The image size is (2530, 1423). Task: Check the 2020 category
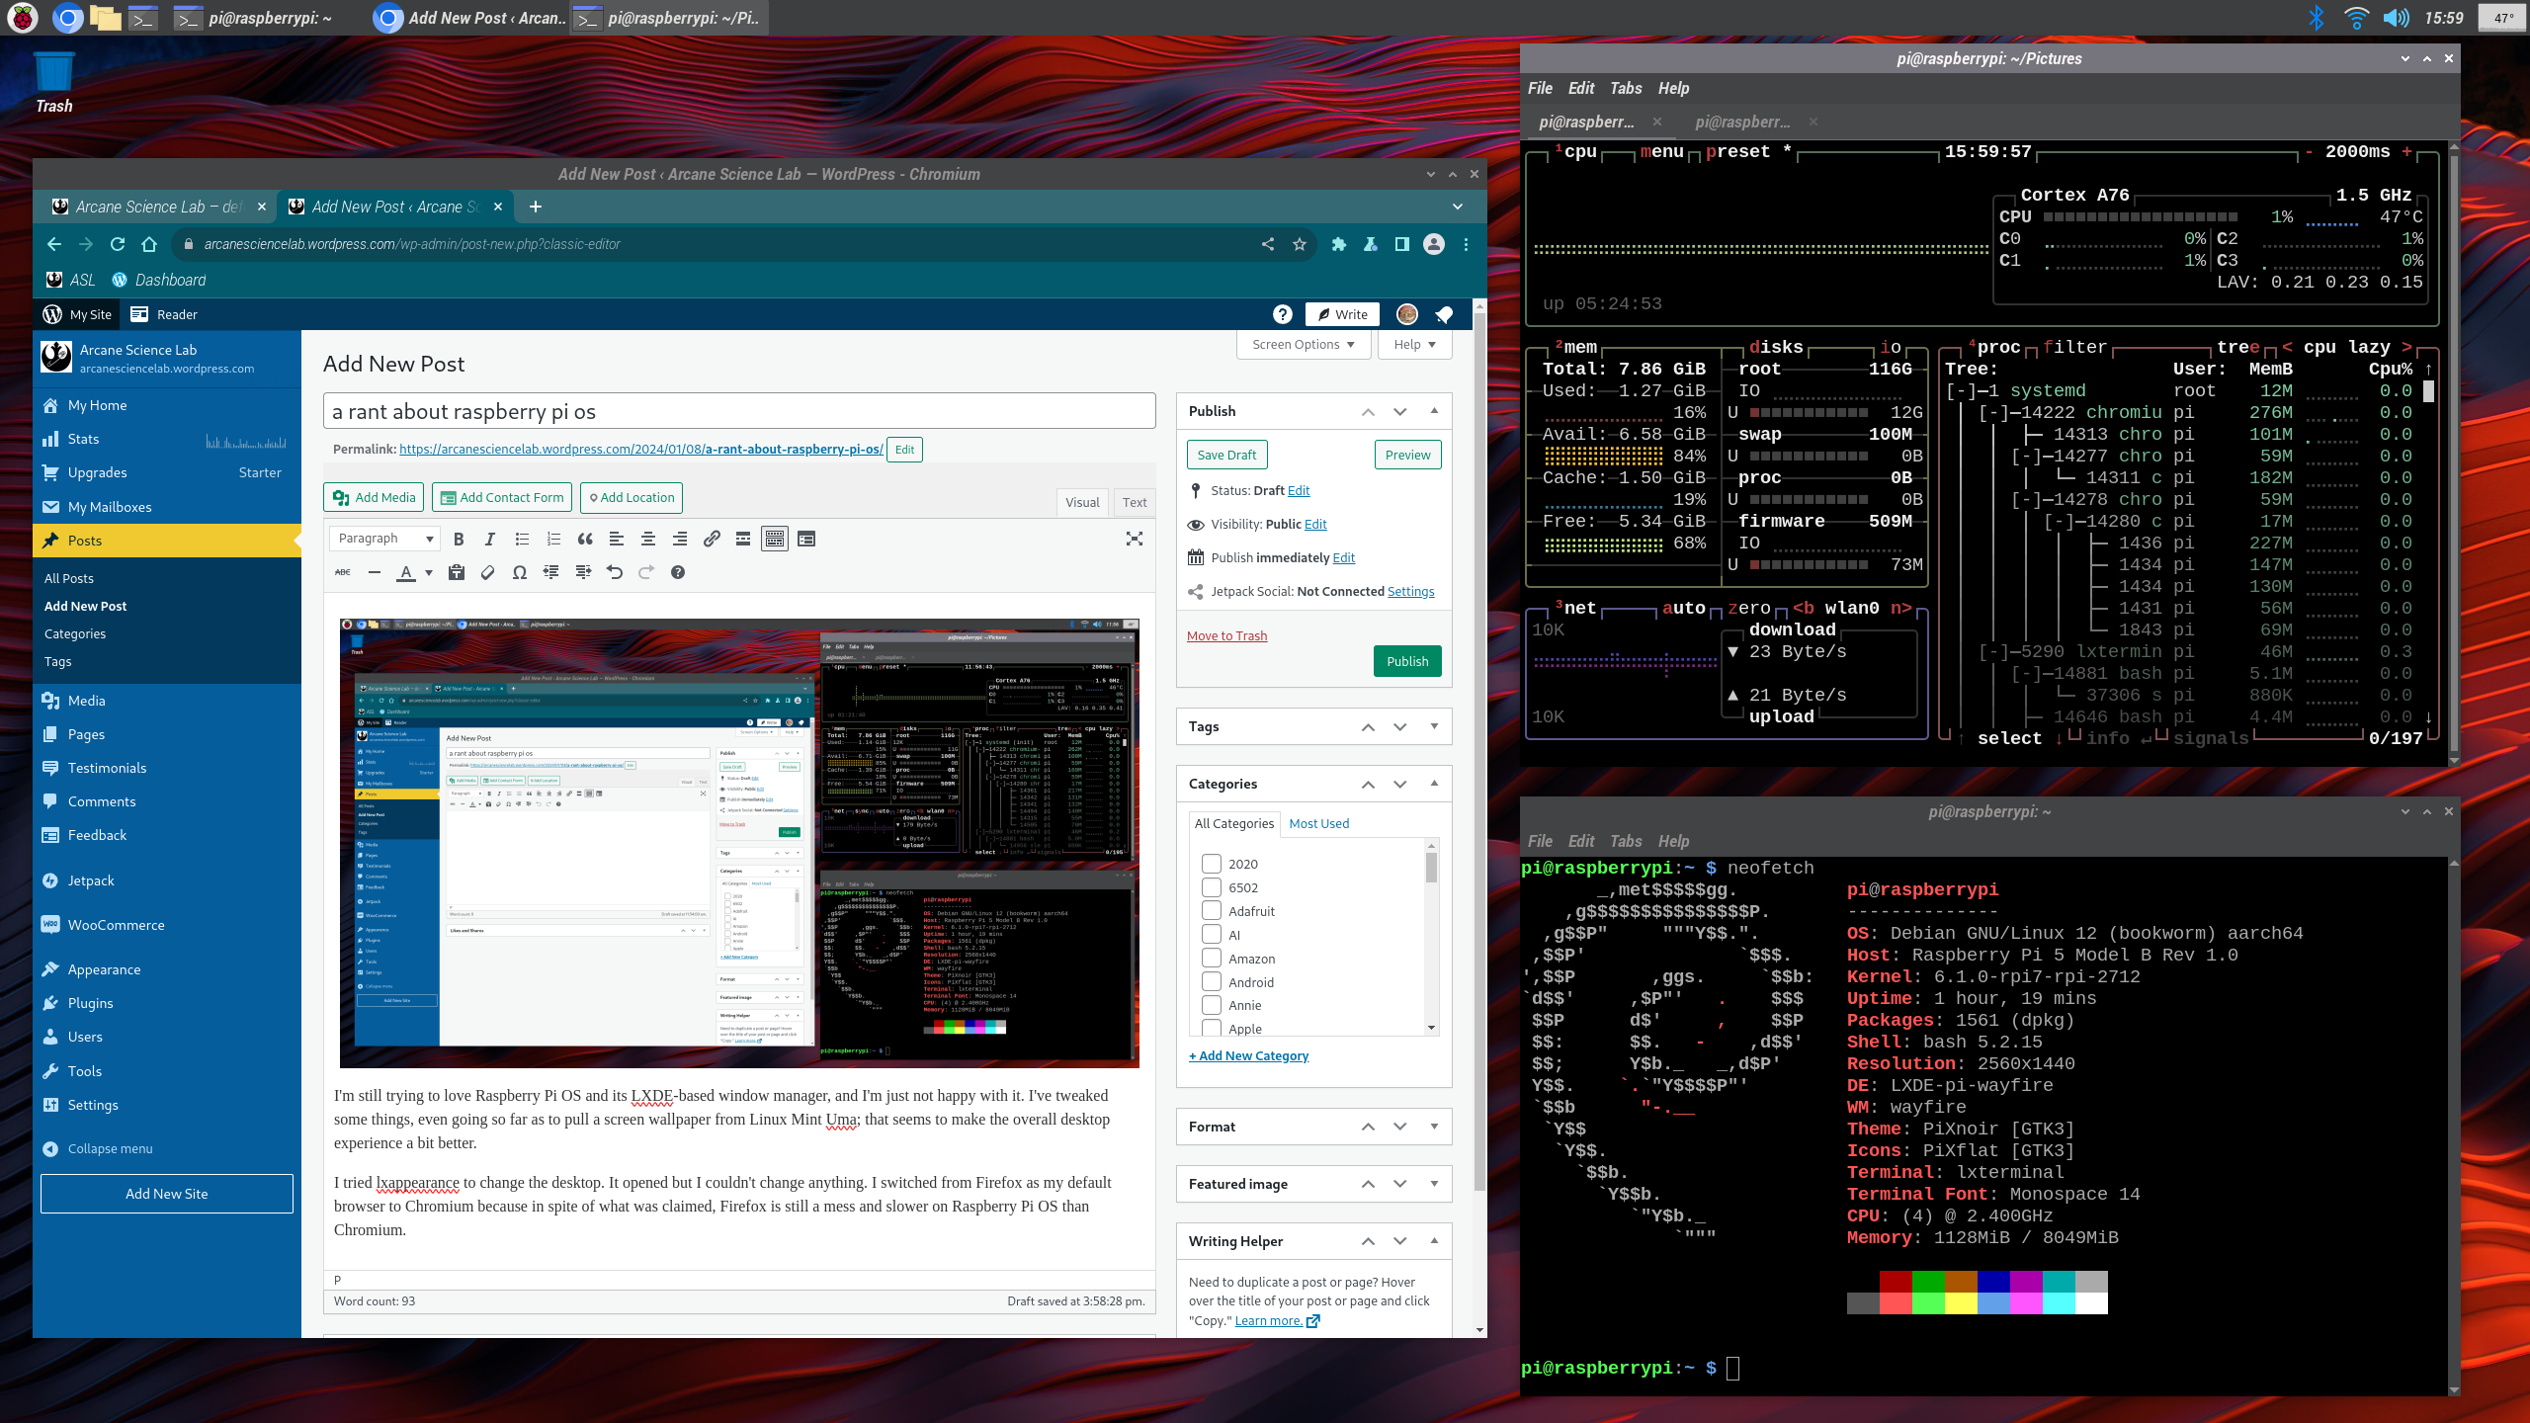[x=1212, y=863]
